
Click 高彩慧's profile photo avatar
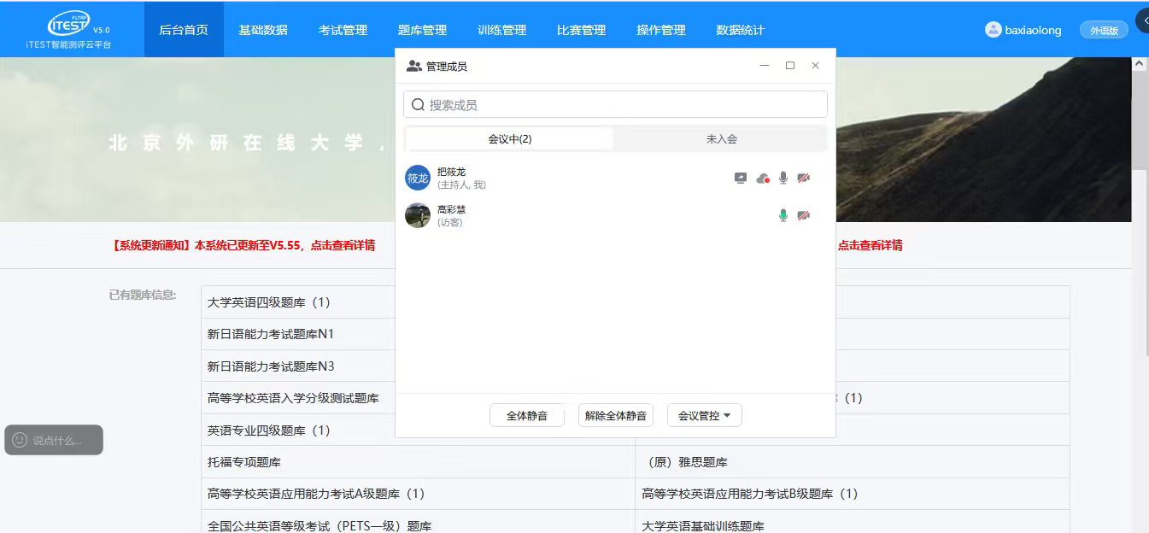(418, 215)
